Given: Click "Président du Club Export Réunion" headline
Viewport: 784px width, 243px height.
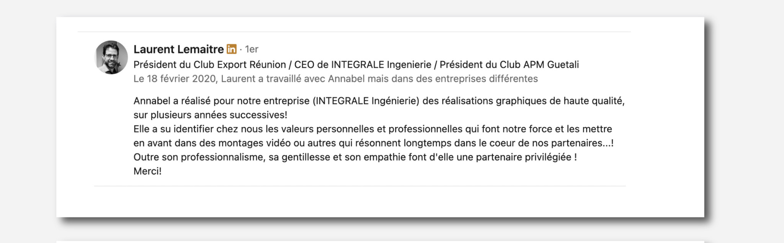Looking at the screenshot, I should [x=210, y=64].
